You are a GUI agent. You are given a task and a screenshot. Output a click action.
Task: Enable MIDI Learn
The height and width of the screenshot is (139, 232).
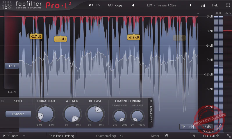[x=11, y=136]
